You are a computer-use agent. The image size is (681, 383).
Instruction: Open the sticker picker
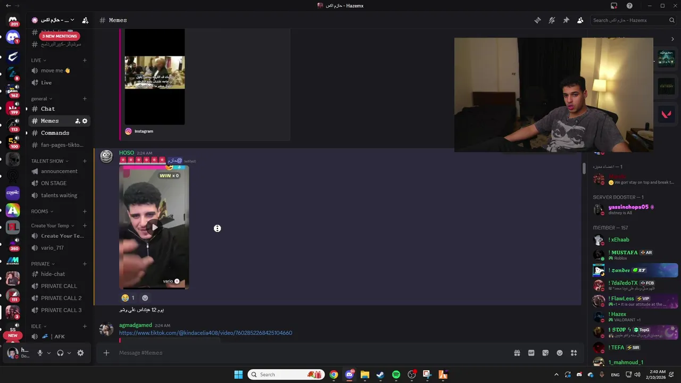pyautogui.click(x=545, y=353)
